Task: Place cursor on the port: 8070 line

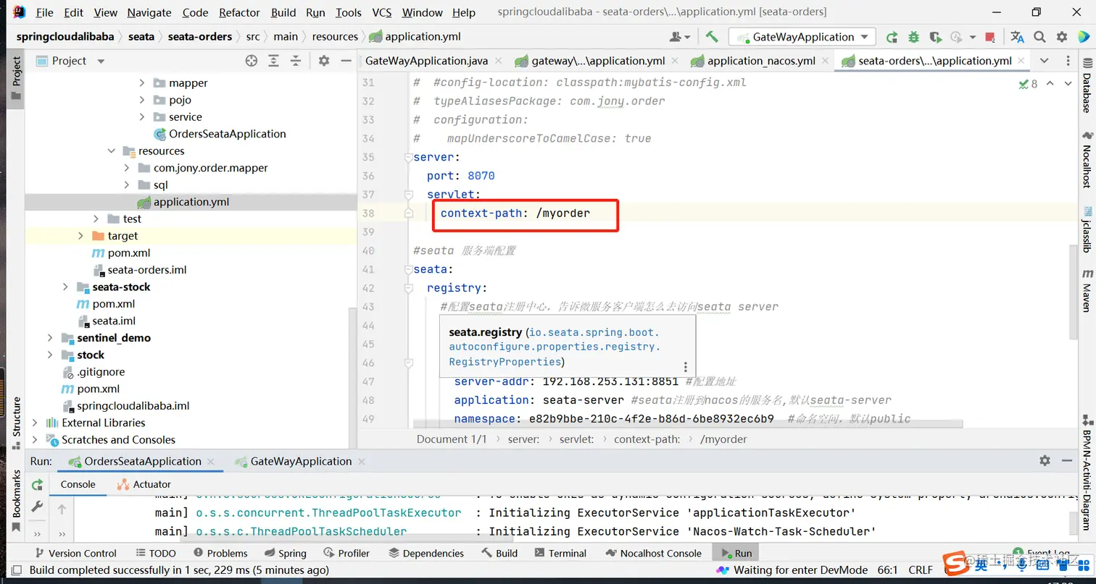Action: (x=461, y=176)
